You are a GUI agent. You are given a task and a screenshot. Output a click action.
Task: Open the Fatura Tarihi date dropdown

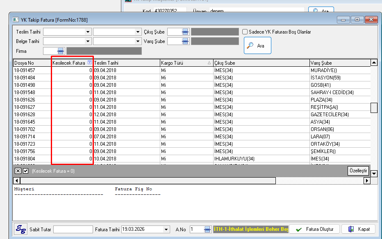pyautogui.click(x=166, y=229)
